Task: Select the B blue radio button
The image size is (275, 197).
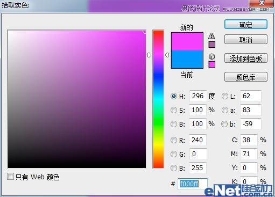Action: [x=174, y=168]
